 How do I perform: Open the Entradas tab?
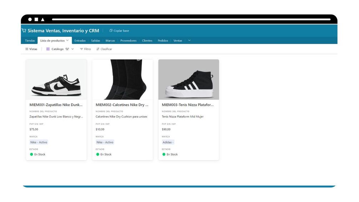pyautogui.click(x=80, y=40)
